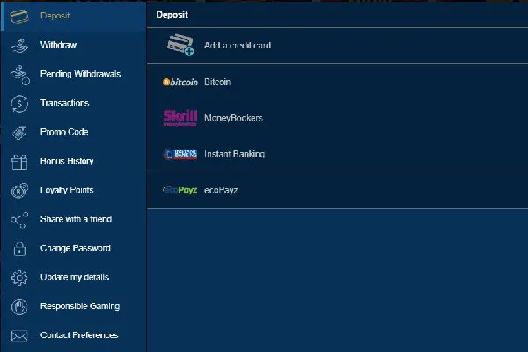Viewport: 528px width, 352px height.
Task: Open the Transactions menu item
Action: [64, 103]
